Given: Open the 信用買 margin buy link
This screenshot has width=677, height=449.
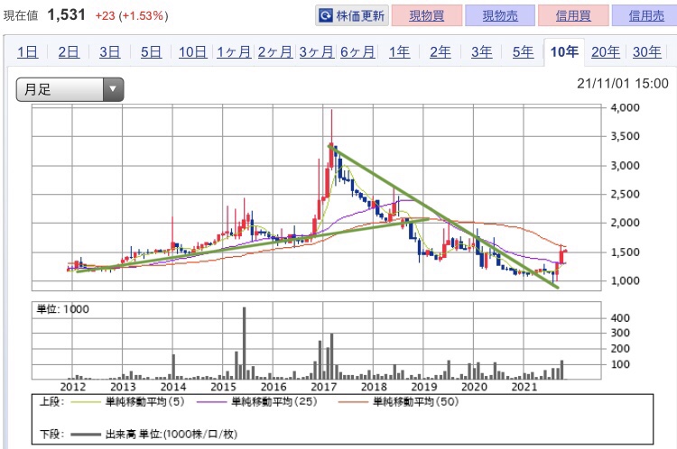Looking at the screenshot, I should (x=573, y=16).
